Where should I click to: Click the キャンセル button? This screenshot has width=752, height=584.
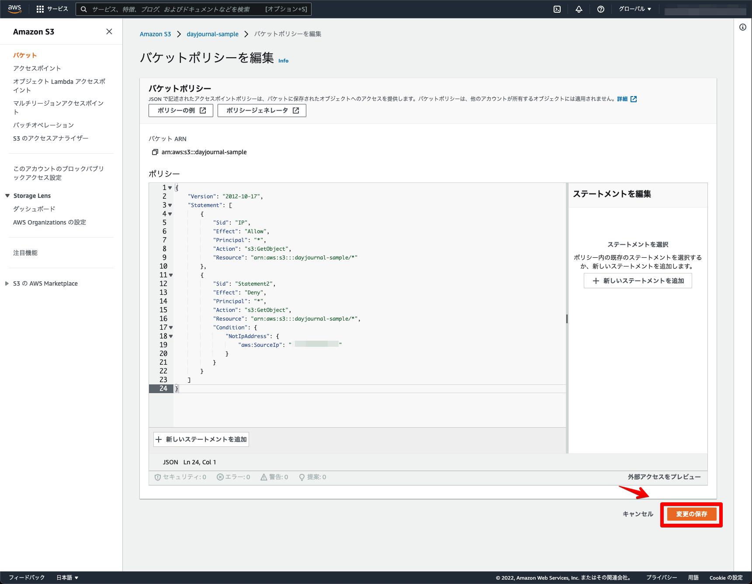(638, 514)
